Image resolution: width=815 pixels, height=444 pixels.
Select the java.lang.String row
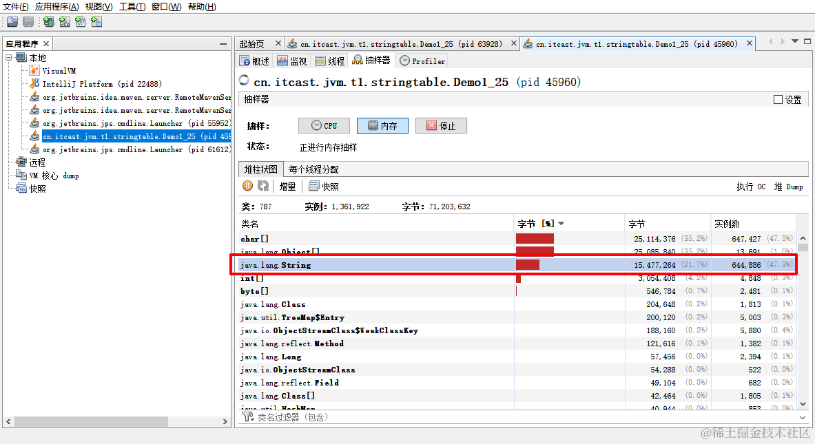517,265
